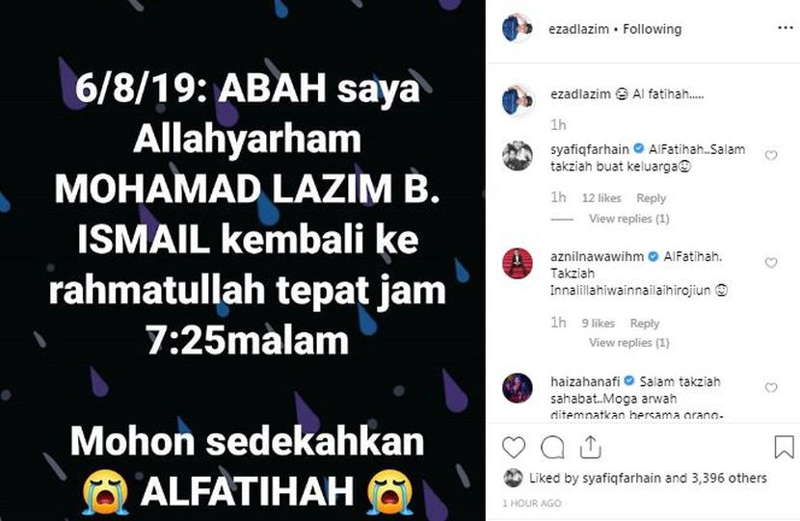Like syafiqfarhain's comment heart

(x=771, y=155)
